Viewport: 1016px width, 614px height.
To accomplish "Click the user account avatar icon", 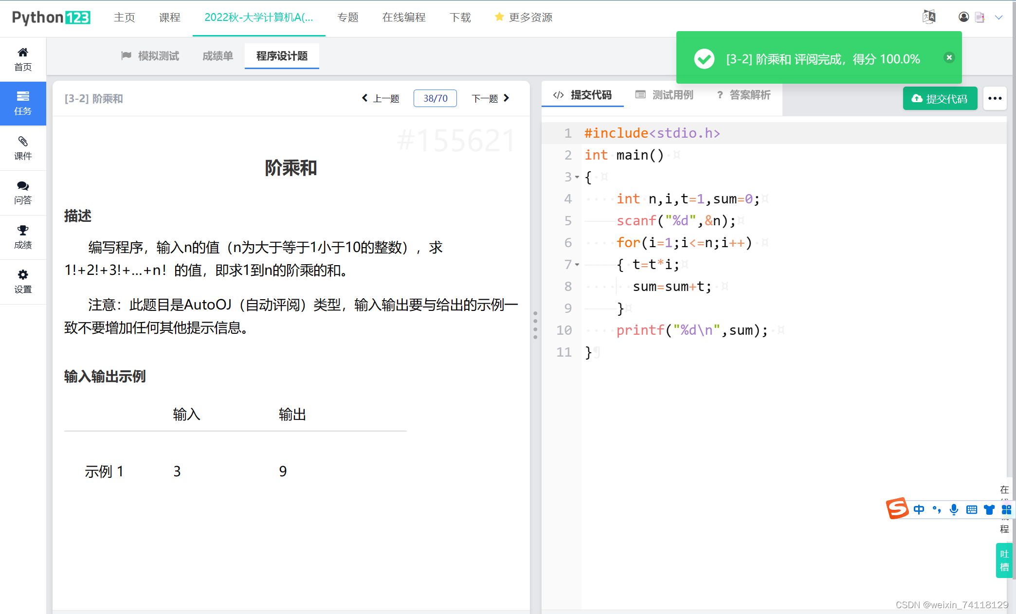I will tap(963, 17).
